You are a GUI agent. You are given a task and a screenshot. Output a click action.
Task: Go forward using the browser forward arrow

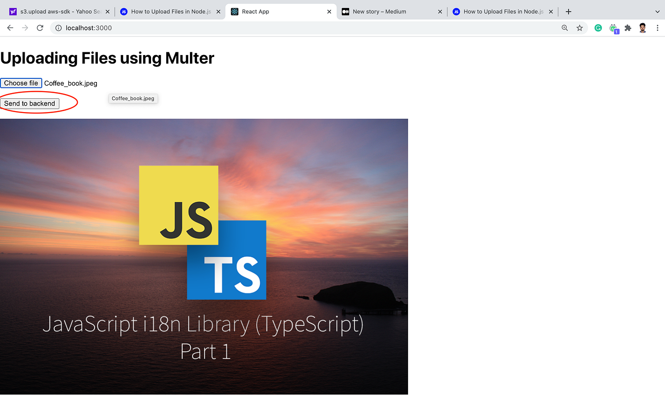coord(25,28)
